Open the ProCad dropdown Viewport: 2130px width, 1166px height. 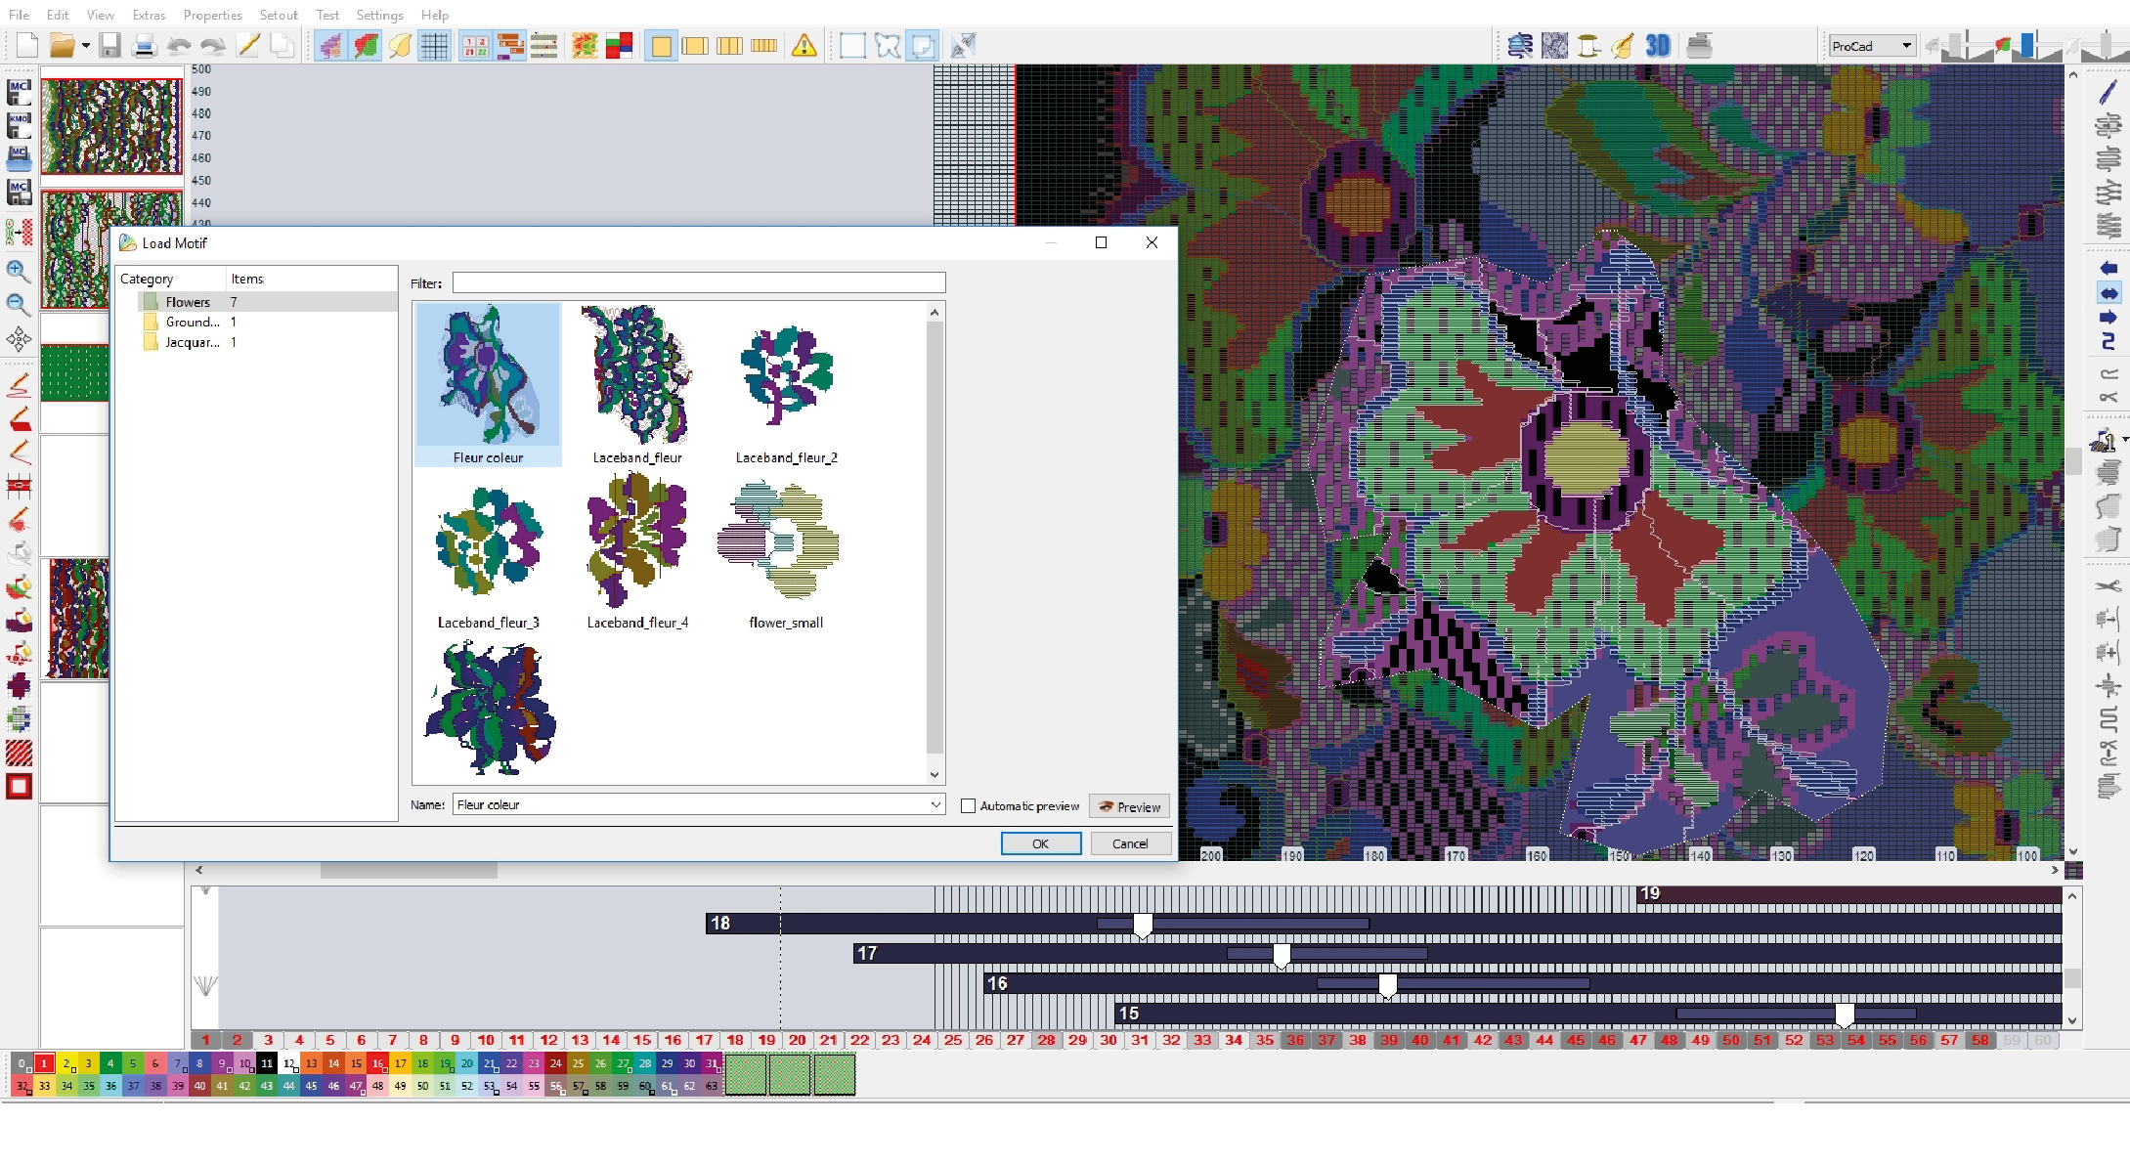pyautogui.click(x=1872, y=46)
